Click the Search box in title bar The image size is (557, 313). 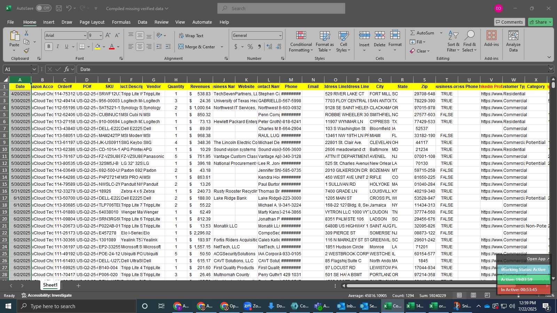pos(281,8)
